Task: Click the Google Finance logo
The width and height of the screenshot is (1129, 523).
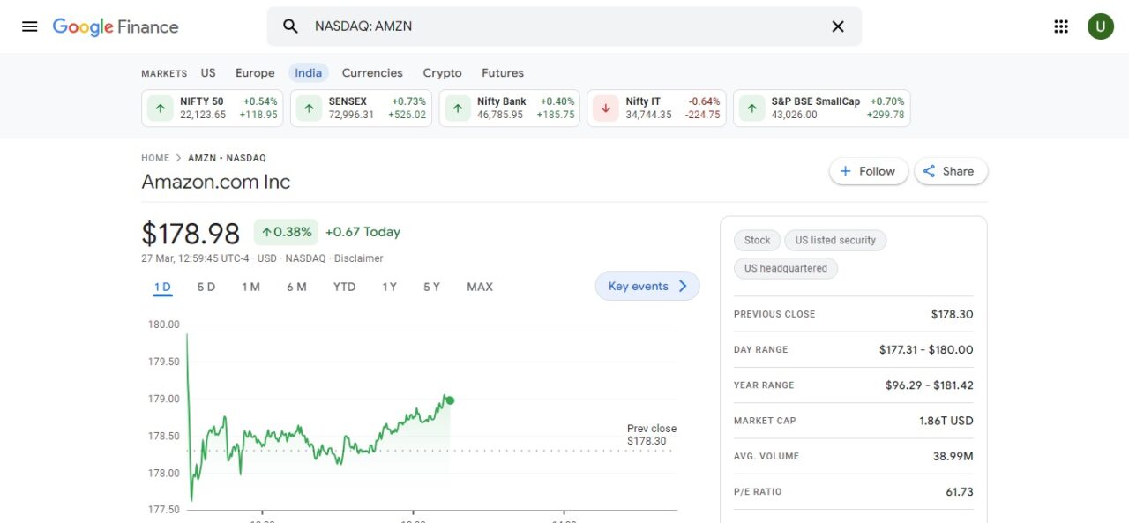Action: tap(116, 26)
